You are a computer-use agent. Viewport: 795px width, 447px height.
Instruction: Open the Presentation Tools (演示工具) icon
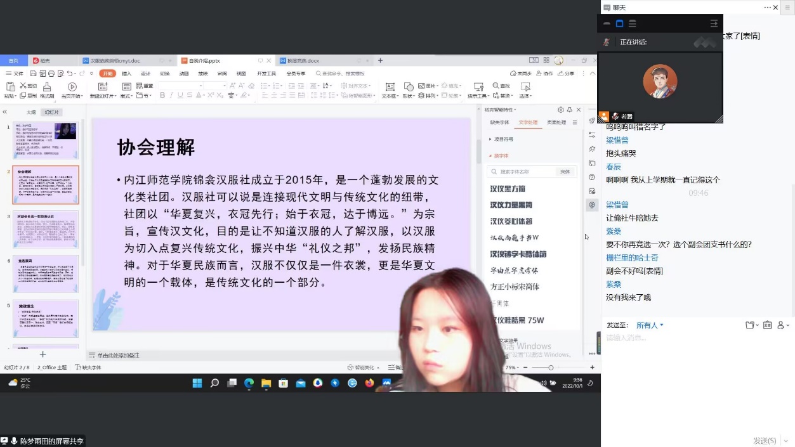(x=479, y=87)
